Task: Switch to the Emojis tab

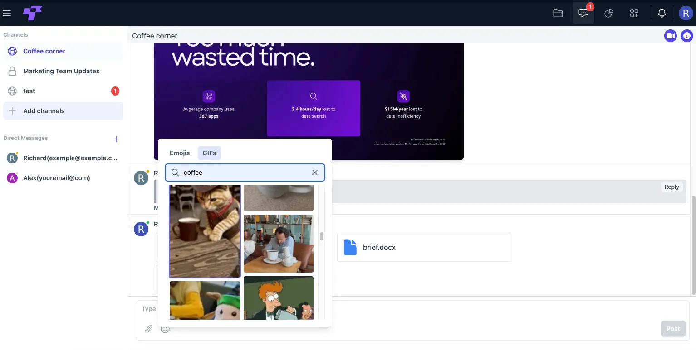Action: pyautogui.click(x=180, y=153)
